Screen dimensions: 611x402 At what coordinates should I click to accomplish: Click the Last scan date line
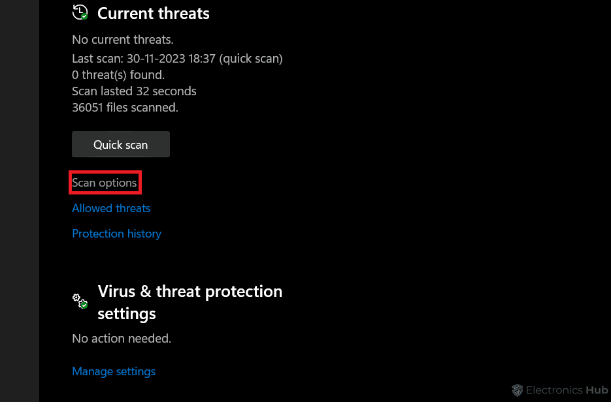point(177,59)
